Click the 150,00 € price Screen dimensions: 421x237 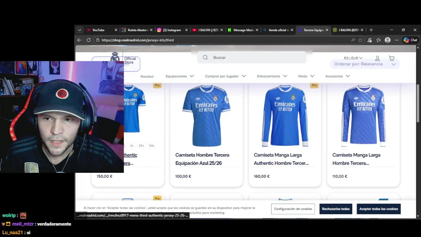coord(104,176)
